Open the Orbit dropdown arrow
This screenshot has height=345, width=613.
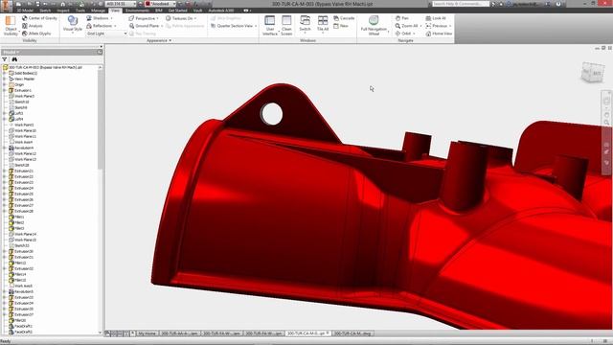click(x=414, y=34)
